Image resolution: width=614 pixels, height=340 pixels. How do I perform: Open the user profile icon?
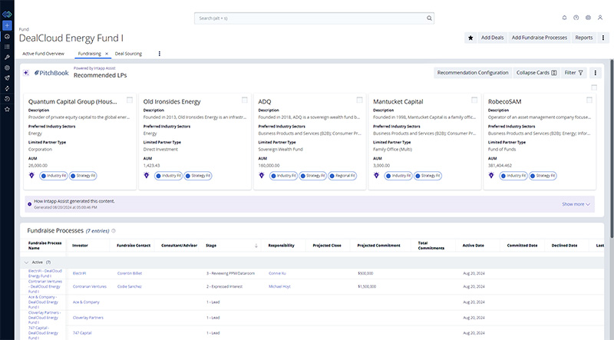(x=600, y=18)
